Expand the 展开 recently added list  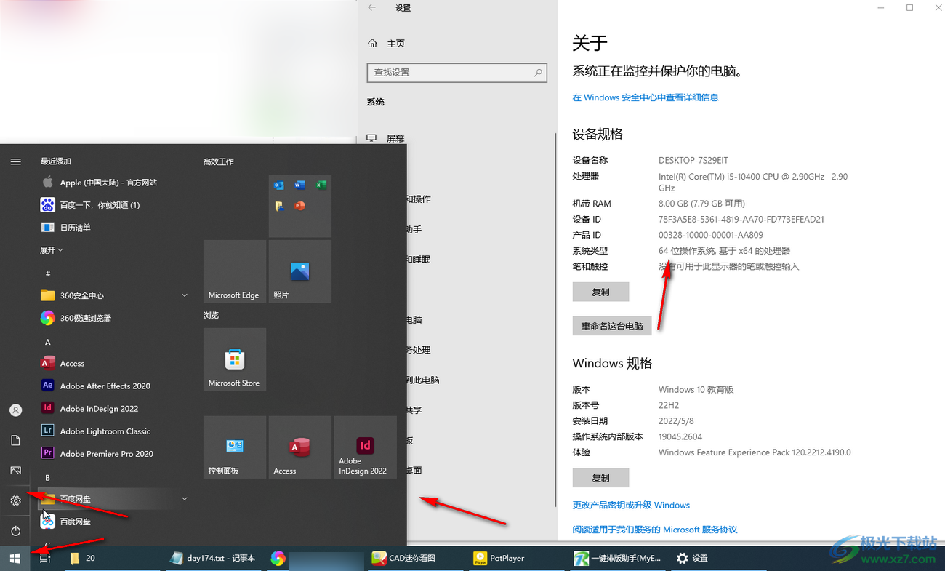pos(52,250)
